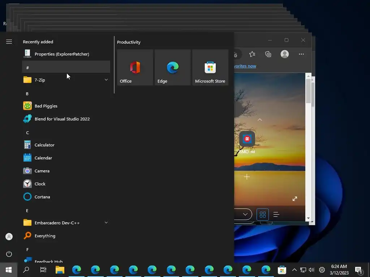Image resolution: width=370 pixels, height=277 pixels.
Task: Open the settings gear tray icon
Action: (322, 270)
